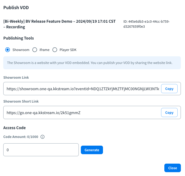Click the Code Amount 0/1000 label
This screenshot has width=185, height=176.
(21, 137)
